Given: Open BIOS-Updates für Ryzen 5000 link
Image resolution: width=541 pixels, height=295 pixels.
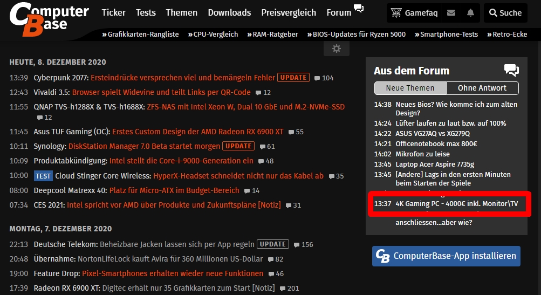Looking at the screenshot, I should pos(357,35).
